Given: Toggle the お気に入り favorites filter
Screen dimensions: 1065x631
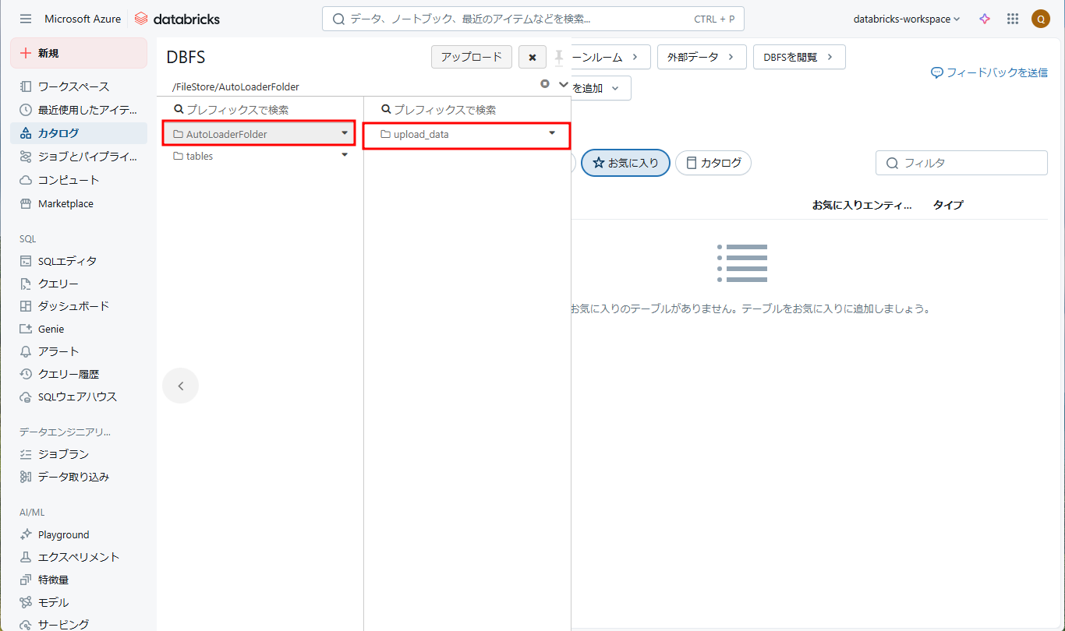Looking at the screenshot, I should (x=625, y=163).
